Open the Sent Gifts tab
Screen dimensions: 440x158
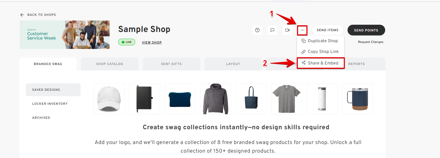171,64
